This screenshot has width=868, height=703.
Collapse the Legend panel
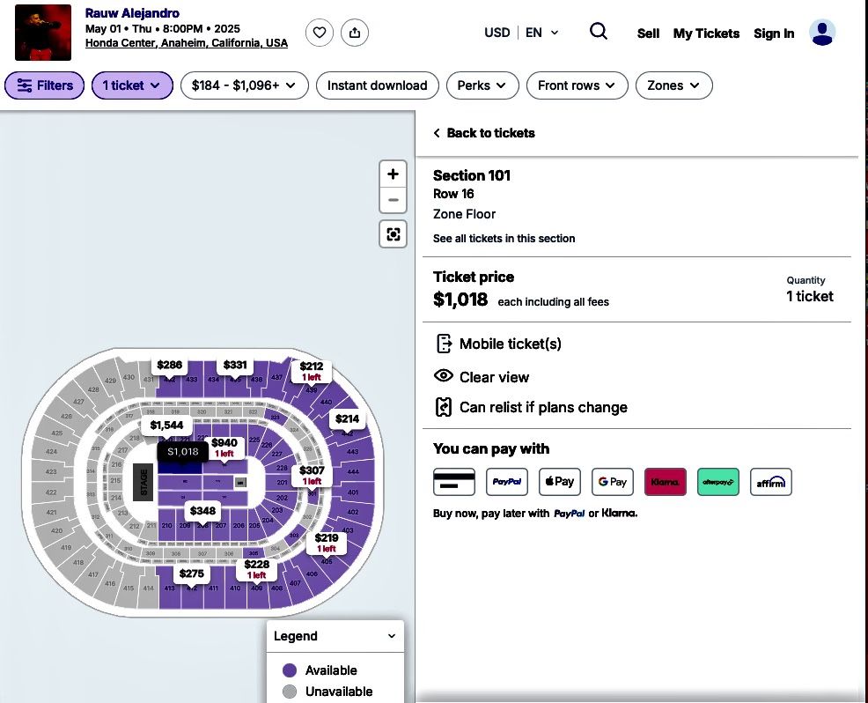(392, 636)
